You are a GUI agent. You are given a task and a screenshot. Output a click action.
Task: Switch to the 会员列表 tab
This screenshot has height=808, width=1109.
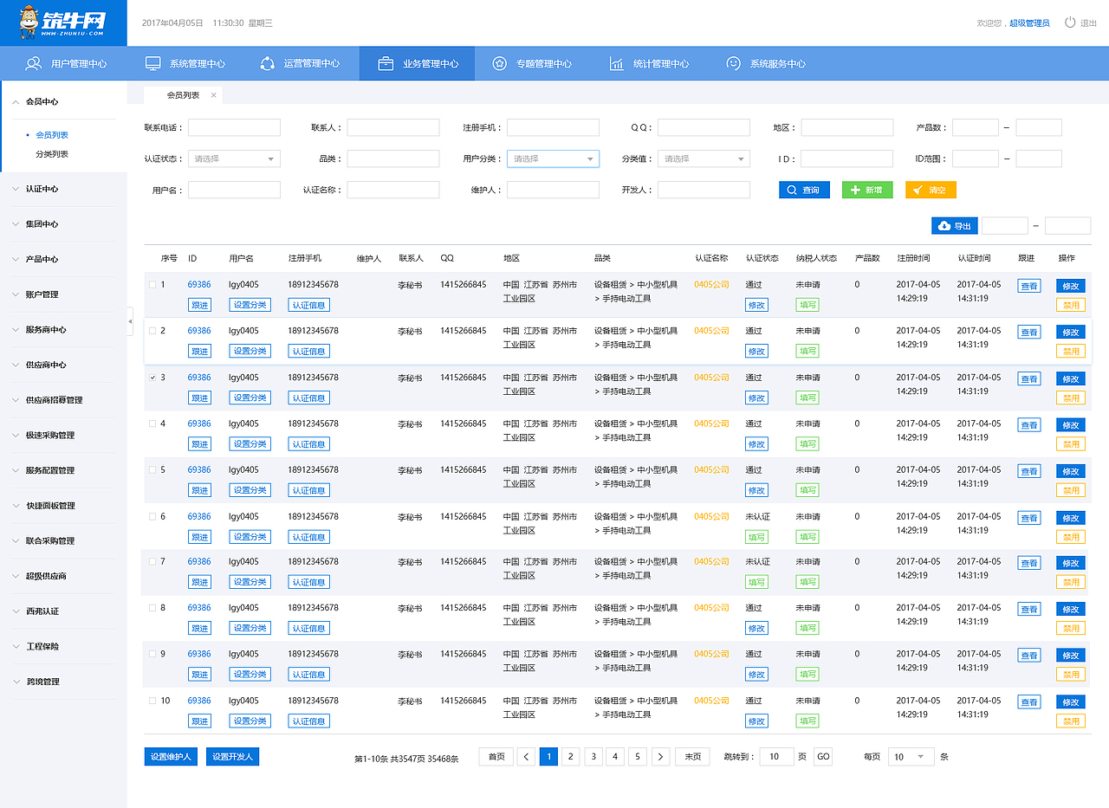(183, 94)
